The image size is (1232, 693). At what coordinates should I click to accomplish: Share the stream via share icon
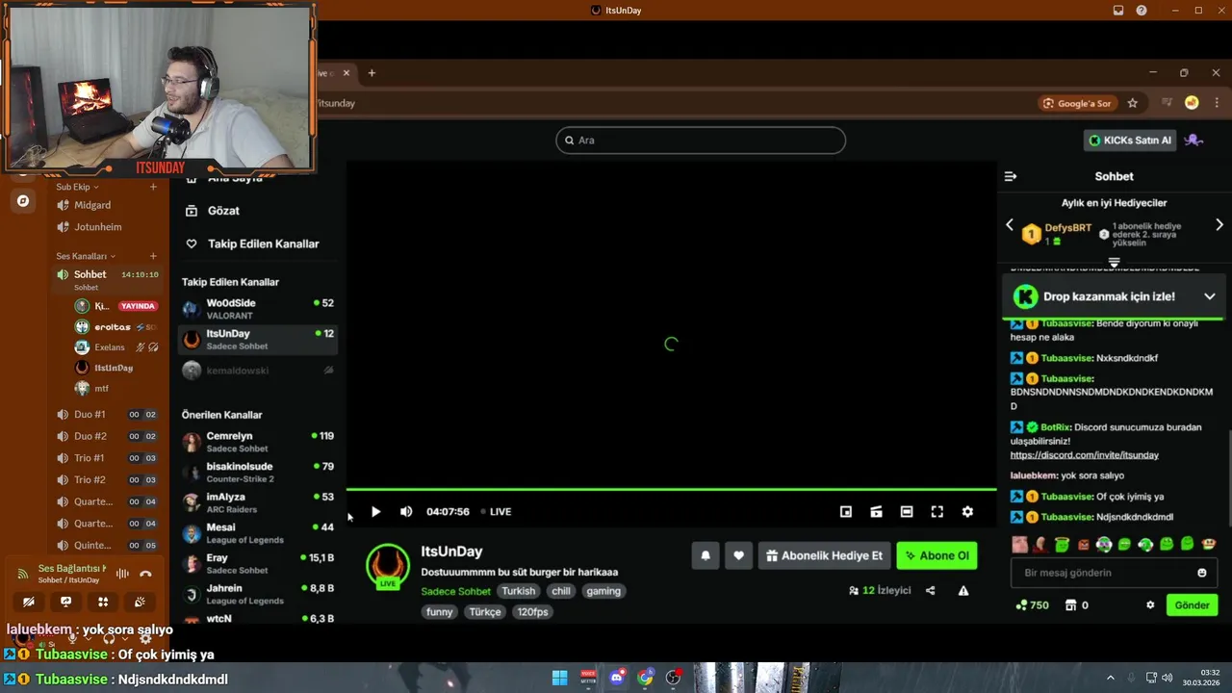tap(930, 591)
